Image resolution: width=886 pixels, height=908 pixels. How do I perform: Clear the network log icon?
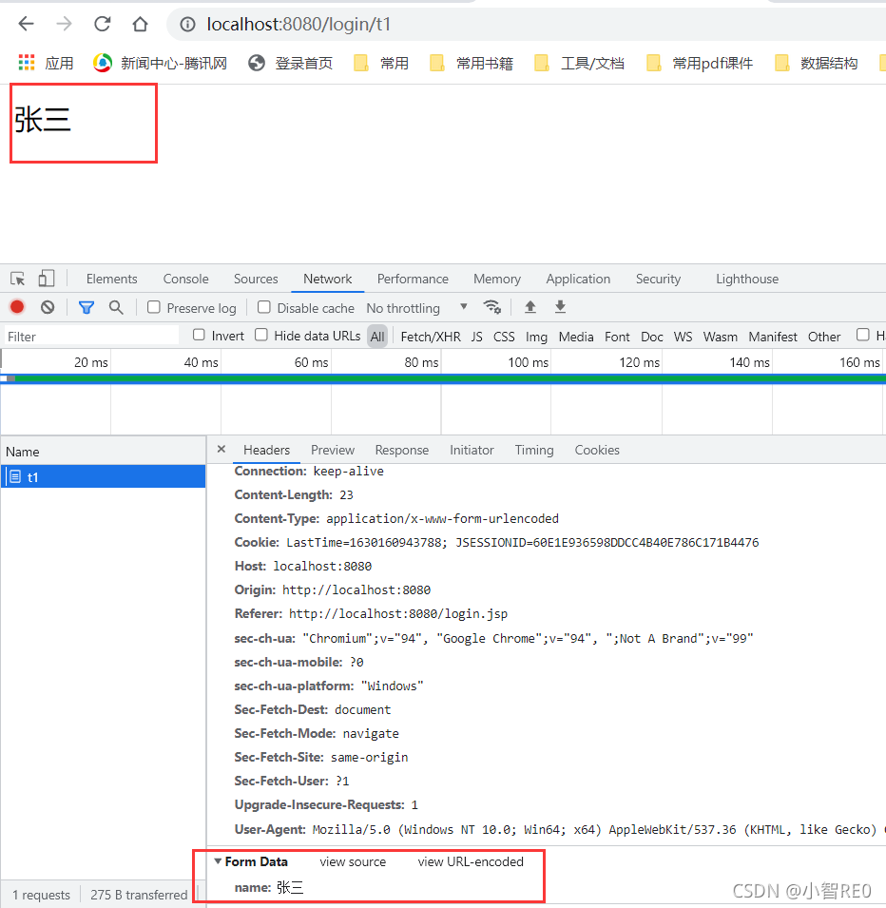tap(48, 307)
